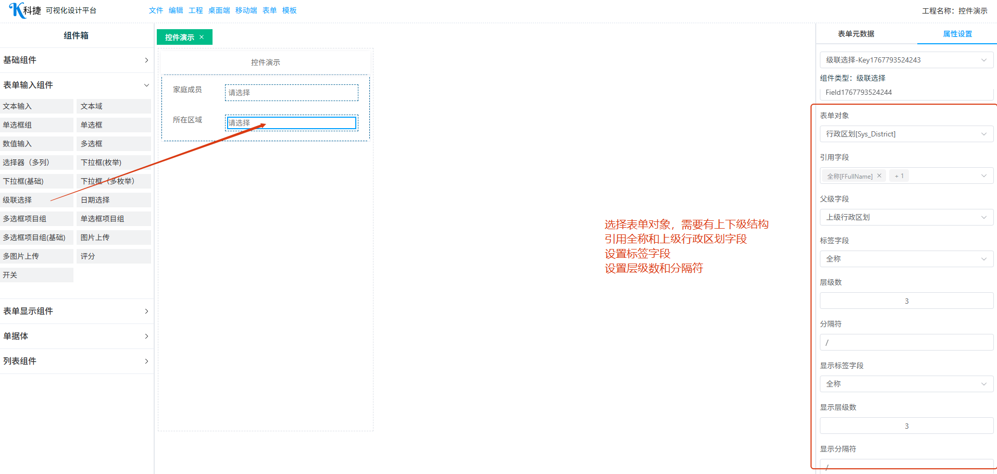Open the 文件 menu
The height and width of the screenshot is (474, 997).
tap(156, 10)
